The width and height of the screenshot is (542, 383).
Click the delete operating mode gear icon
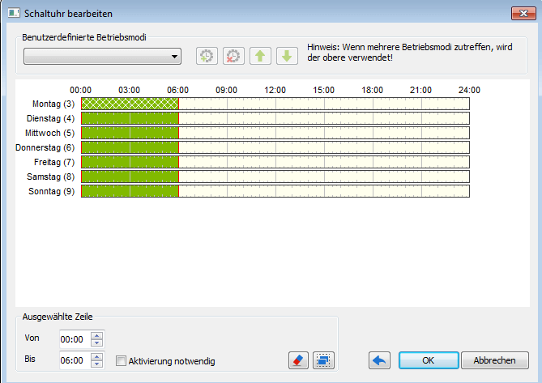233,57
